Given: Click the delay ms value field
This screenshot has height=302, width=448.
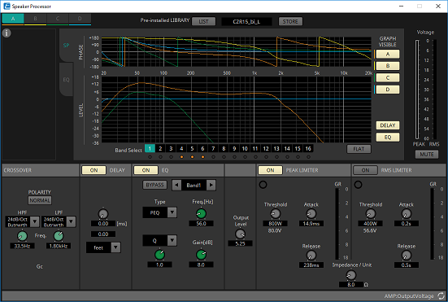Looking at the screenshot, I should (x=103, y=224).
